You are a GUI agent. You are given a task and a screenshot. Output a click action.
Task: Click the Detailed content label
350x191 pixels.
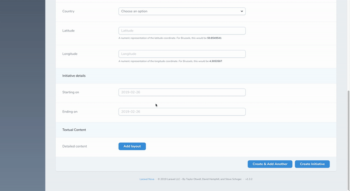coord(75,146)
